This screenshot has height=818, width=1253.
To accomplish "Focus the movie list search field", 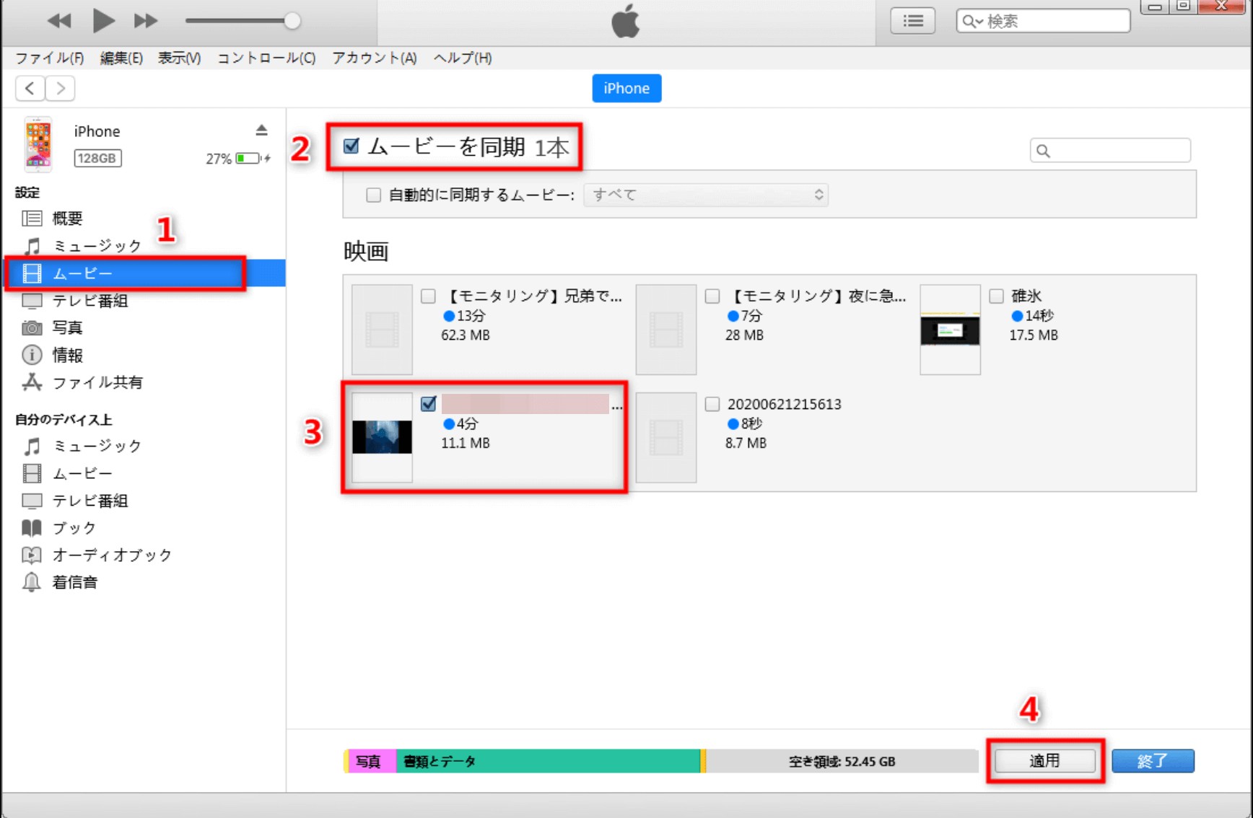I will click(x=1110, y=150).
